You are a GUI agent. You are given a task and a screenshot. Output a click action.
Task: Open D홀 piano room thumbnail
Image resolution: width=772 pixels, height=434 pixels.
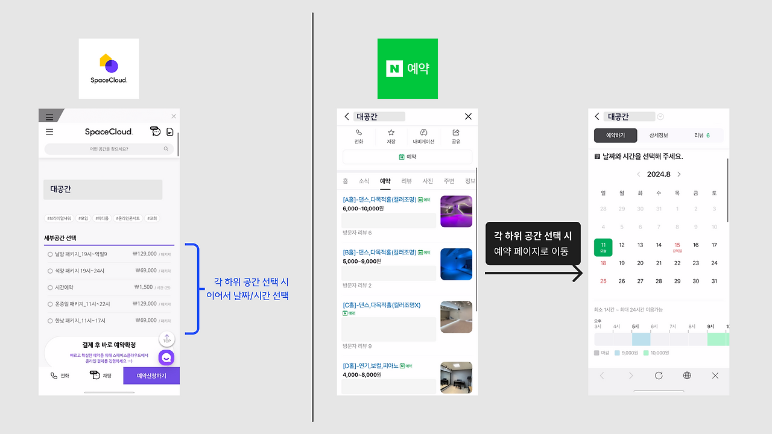pos(457,377)
